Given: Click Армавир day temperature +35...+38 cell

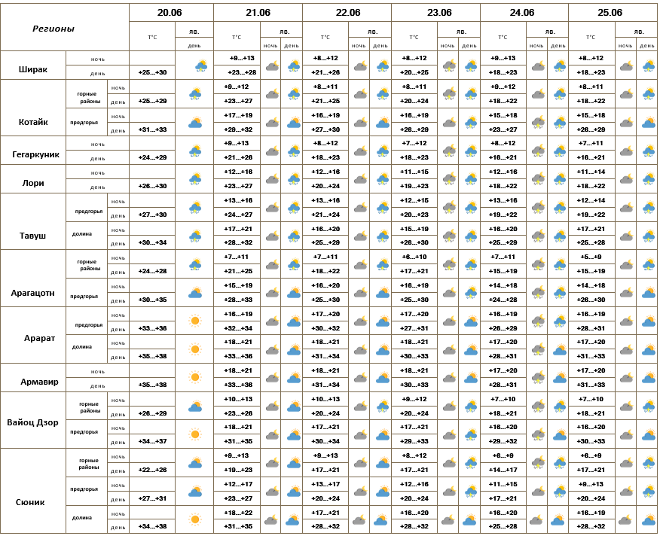Looking at the screenshot, I should 152,385.
